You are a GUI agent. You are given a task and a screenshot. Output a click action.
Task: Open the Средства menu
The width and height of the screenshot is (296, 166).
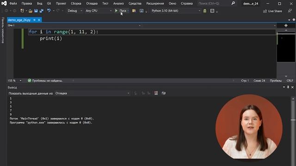coord(135,3)
